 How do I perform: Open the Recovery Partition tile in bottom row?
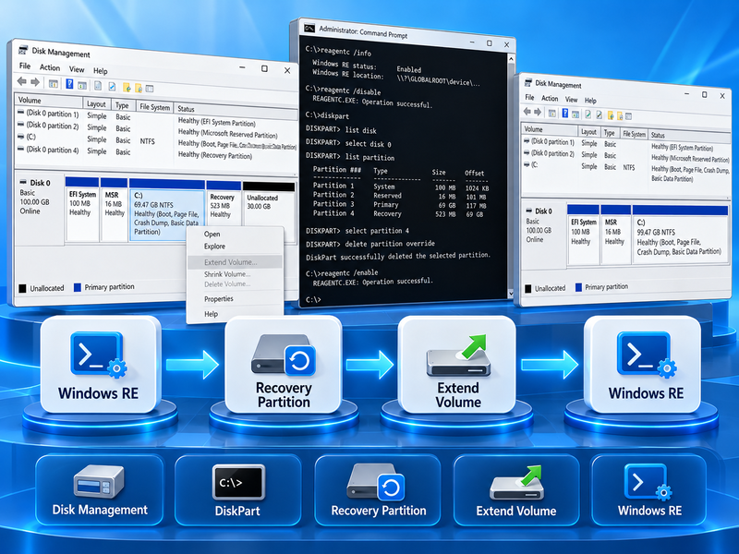pos(378,489)
